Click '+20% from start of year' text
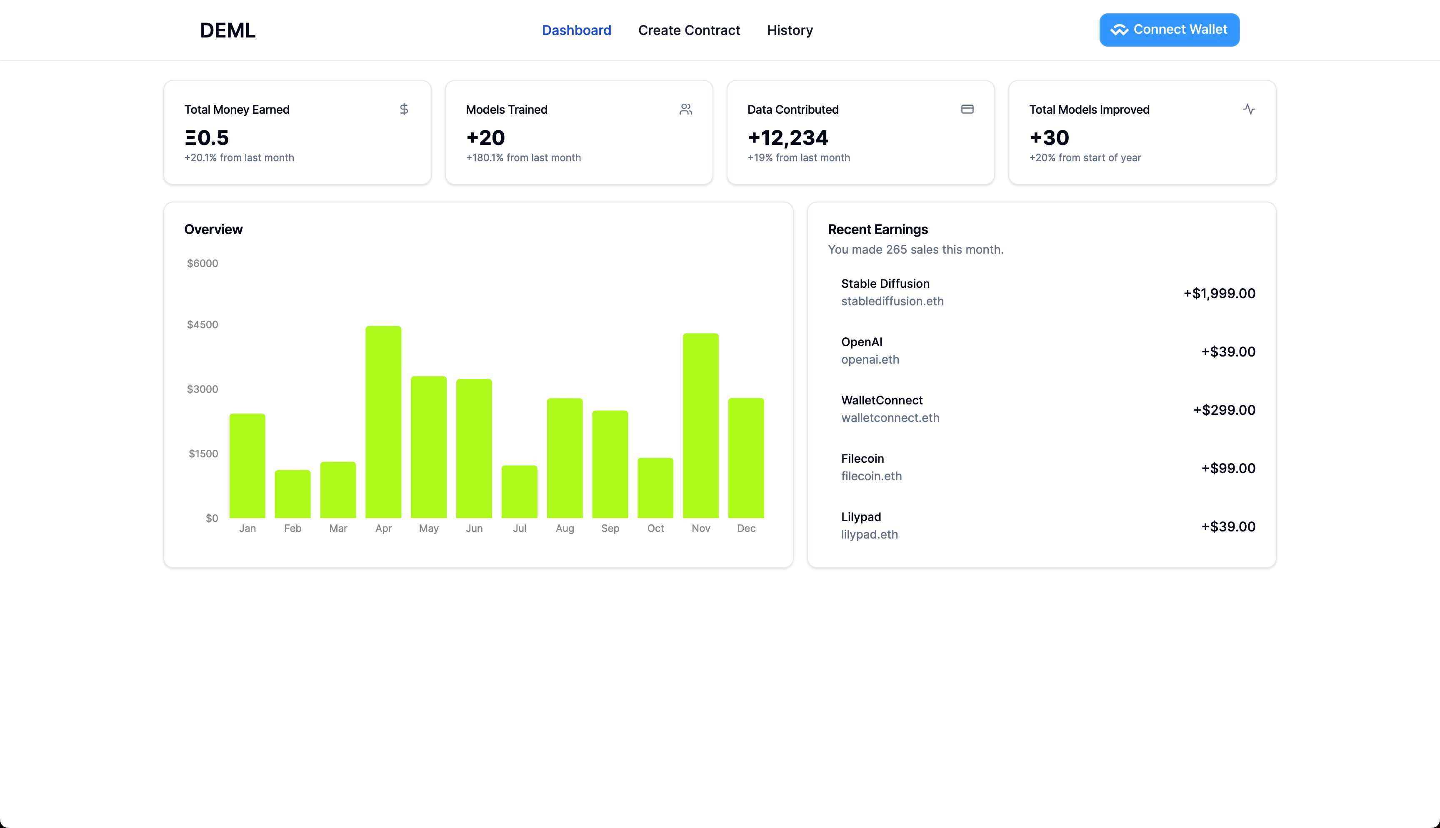This screenshot has width=1440, height=828. click(x=1085, y=157)
